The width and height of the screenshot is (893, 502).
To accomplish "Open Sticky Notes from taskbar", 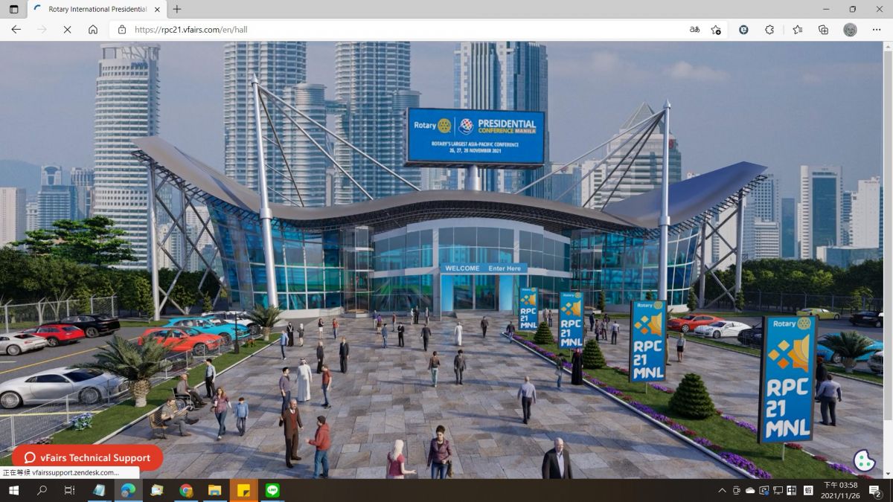I will [243, 490].
